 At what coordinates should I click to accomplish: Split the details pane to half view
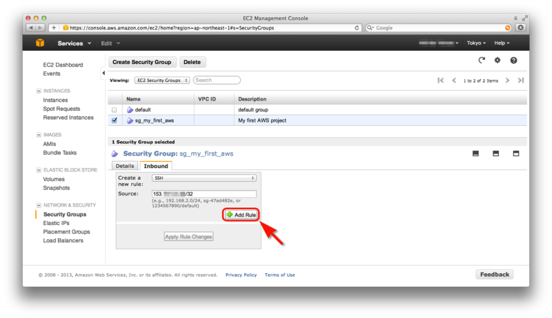[x=495, y=153]
